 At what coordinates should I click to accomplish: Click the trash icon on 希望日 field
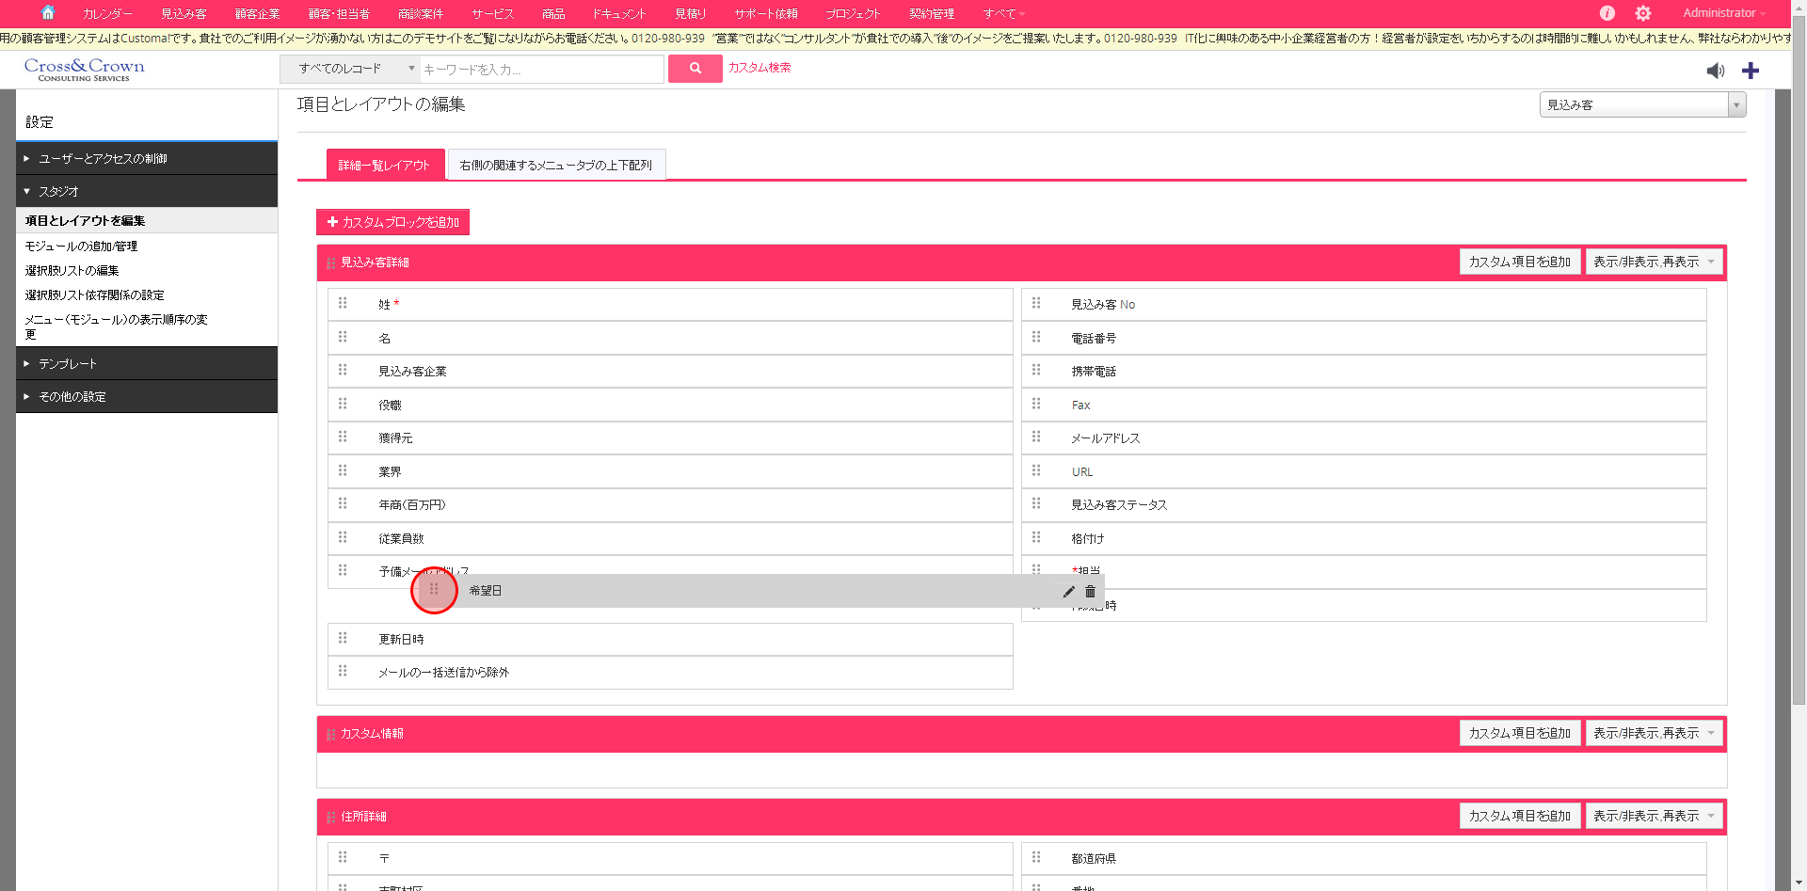[1090, 592]
